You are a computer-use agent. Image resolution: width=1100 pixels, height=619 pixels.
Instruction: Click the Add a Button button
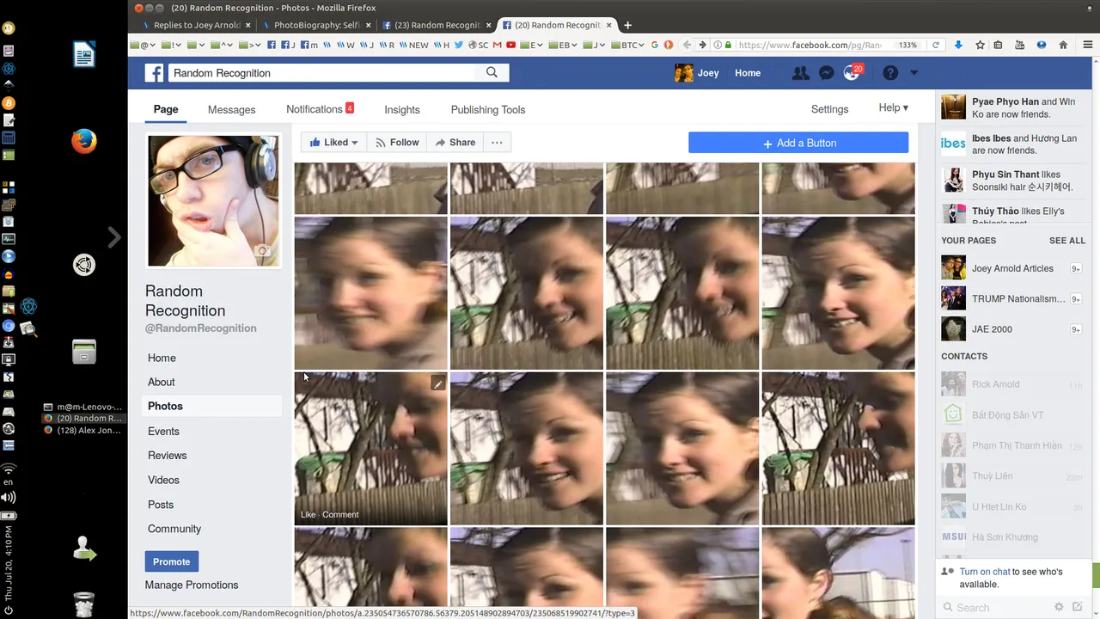click(798, 143)
